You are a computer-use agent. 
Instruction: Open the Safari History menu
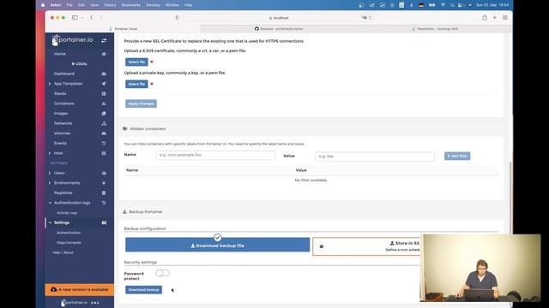coord(110,5)
